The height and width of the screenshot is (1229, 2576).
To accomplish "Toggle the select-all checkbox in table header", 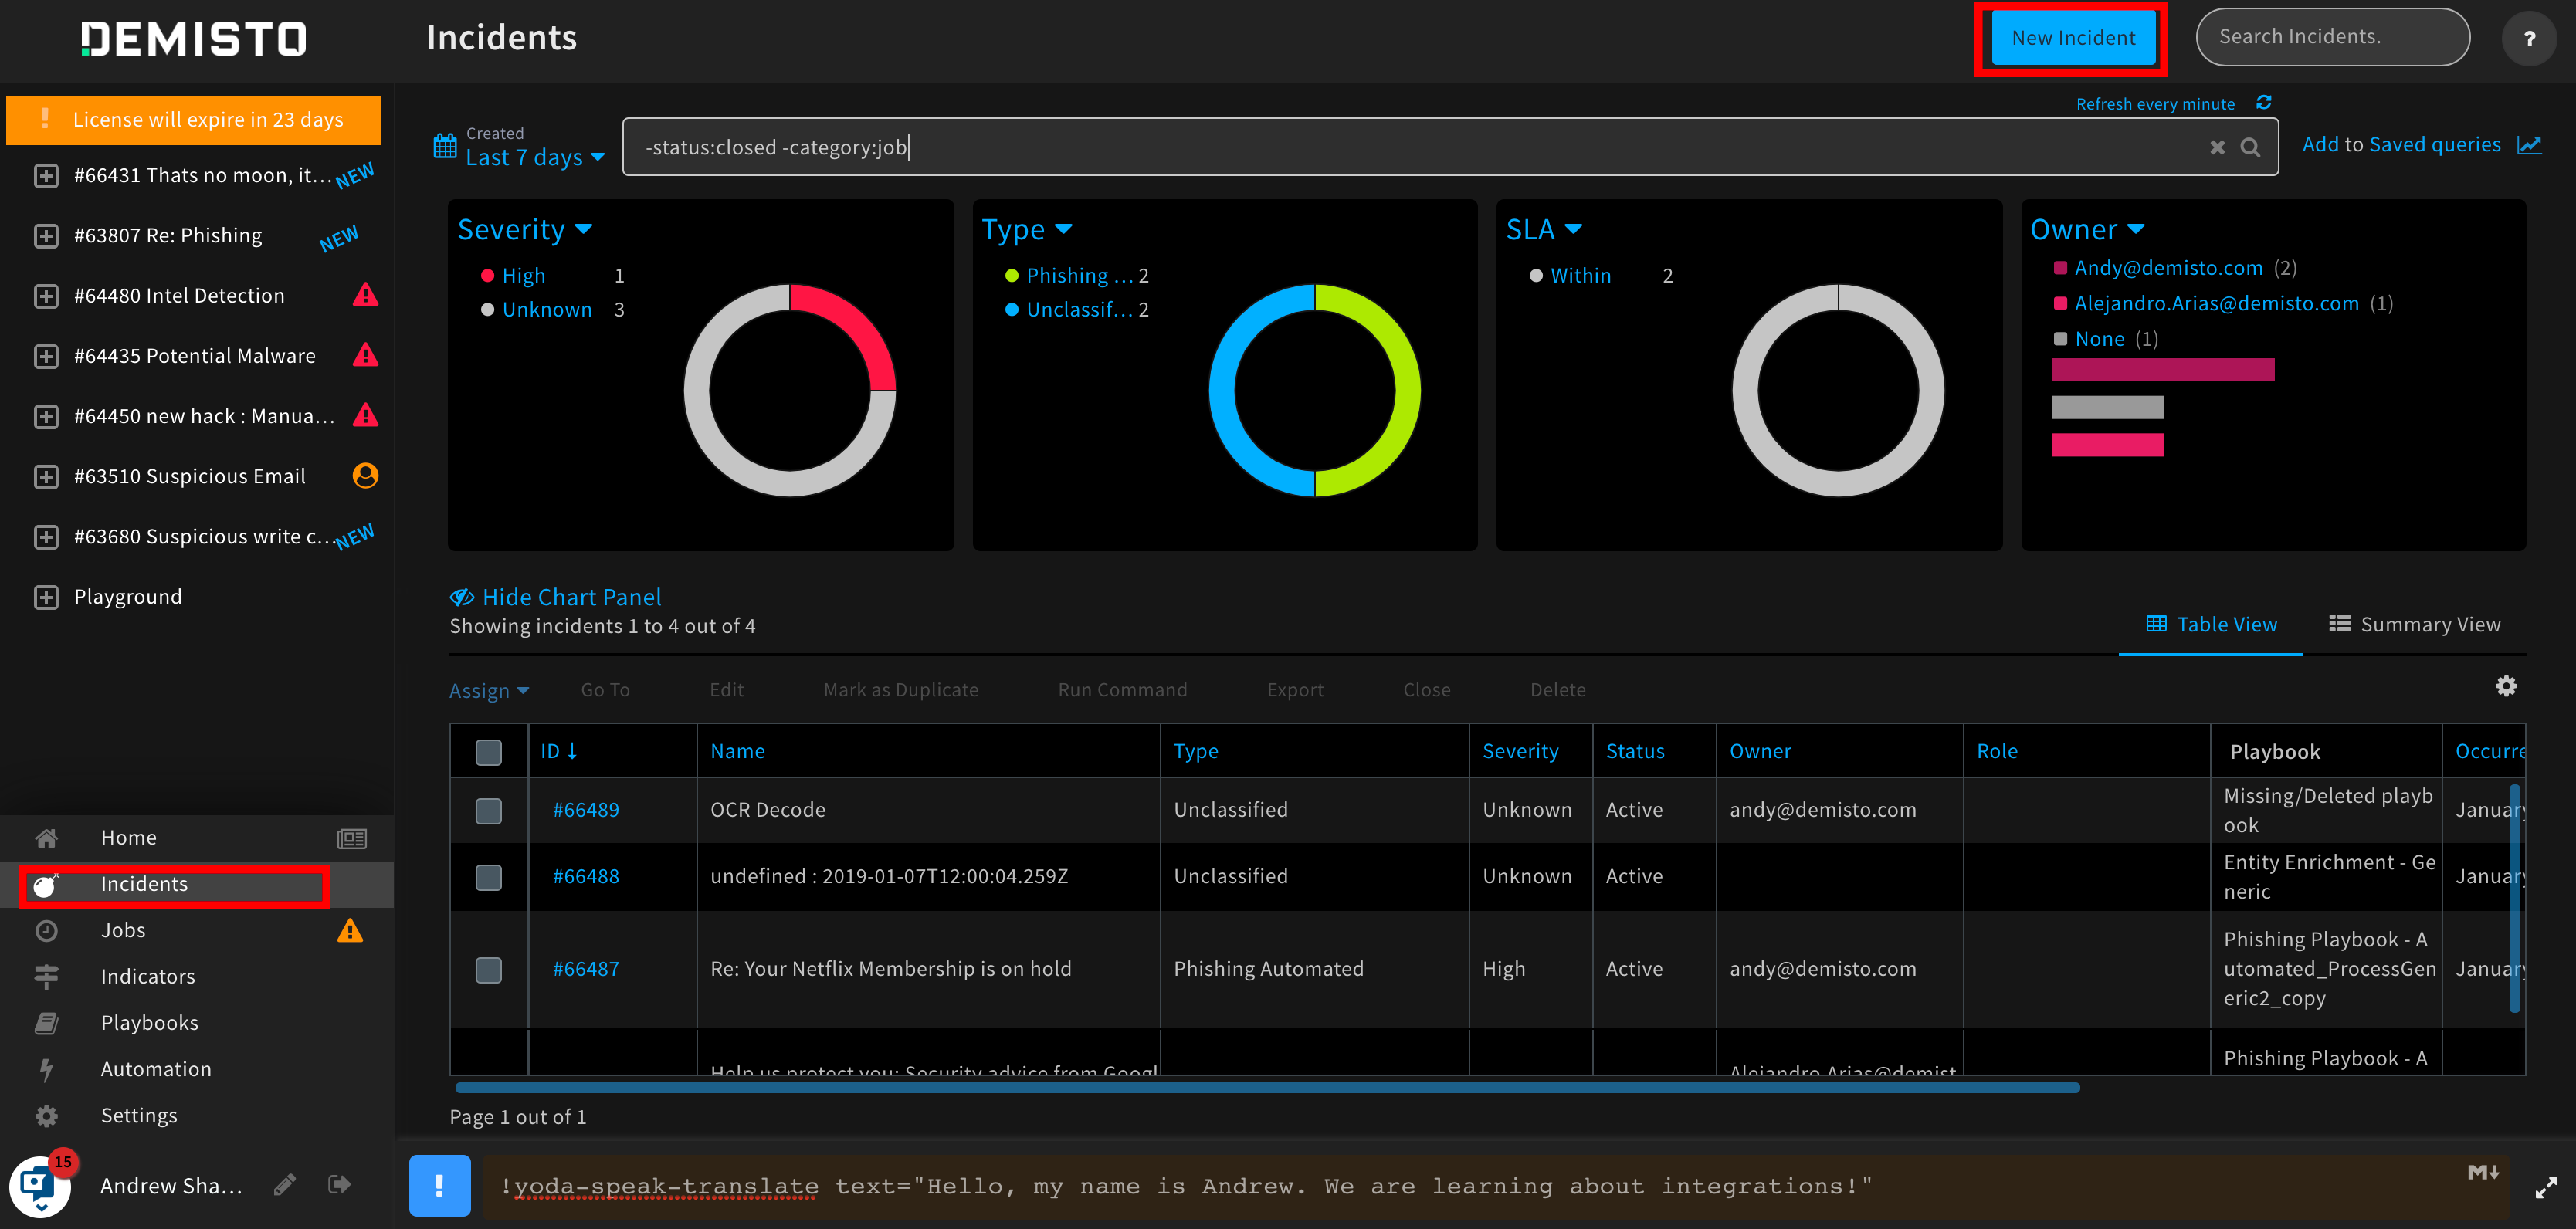I will tap(489, 752).
